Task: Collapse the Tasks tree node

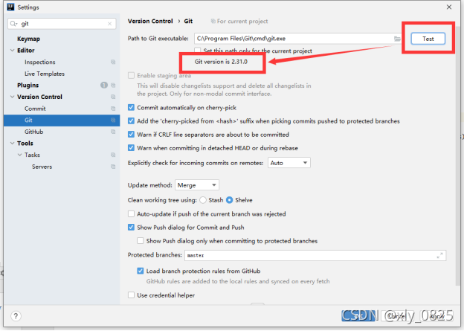Action: (19, 155)
